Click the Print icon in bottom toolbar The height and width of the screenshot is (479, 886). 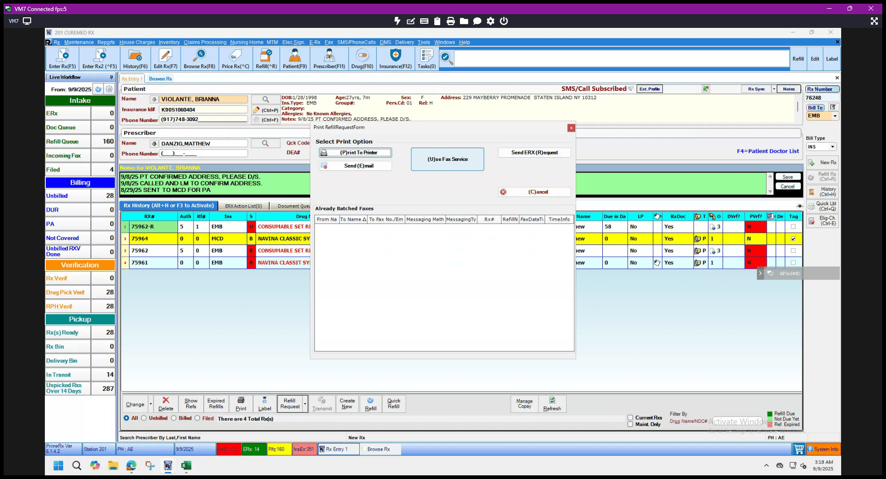pyautogui.click(x=241, y=404)
